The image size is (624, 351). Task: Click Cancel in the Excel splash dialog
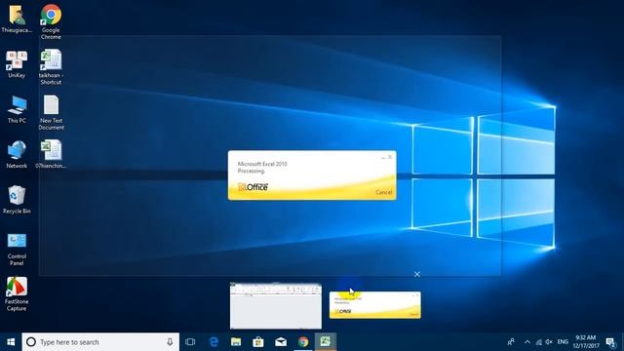pyautogui.click(x=383, y=192)
